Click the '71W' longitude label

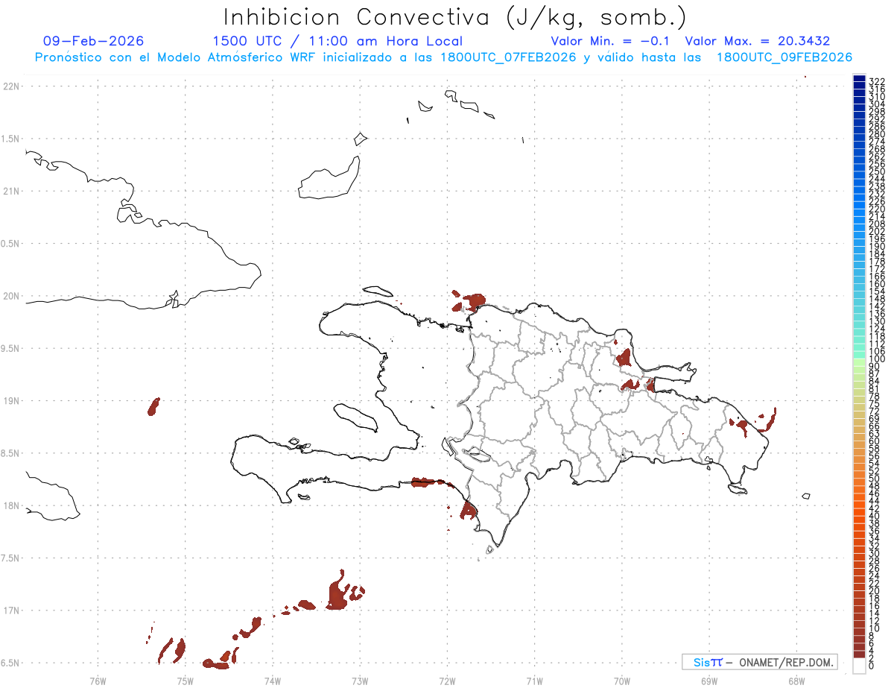click(534, 680)
